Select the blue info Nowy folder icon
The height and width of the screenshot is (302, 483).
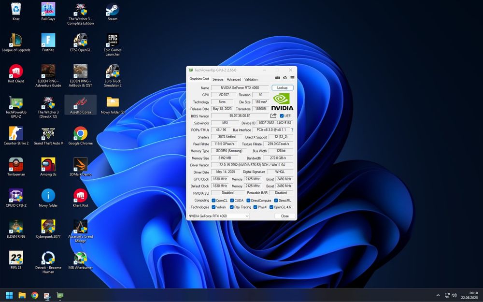48,198
